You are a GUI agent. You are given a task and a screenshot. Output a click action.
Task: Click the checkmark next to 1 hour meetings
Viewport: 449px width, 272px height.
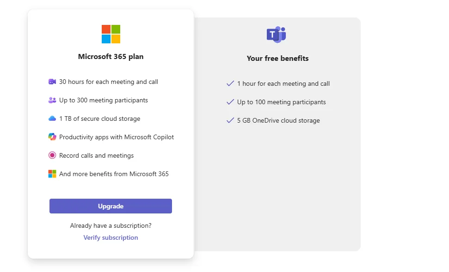(x=230, y=83)
